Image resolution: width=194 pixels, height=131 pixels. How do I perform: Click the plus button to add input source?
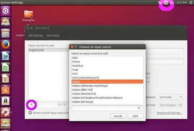tap(31, 104)
